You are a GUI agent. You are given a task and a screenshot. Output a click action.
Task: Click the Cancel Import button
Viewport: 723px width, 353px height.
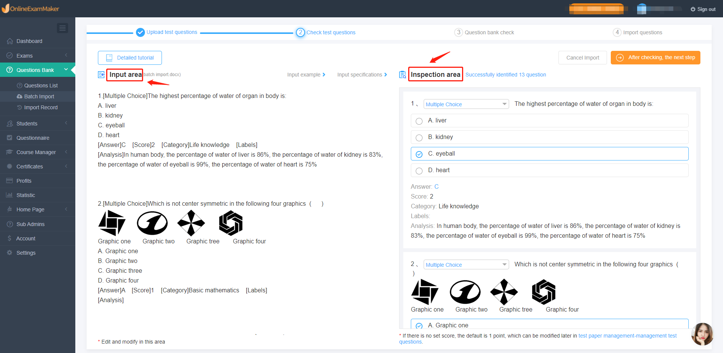(583, 58)
